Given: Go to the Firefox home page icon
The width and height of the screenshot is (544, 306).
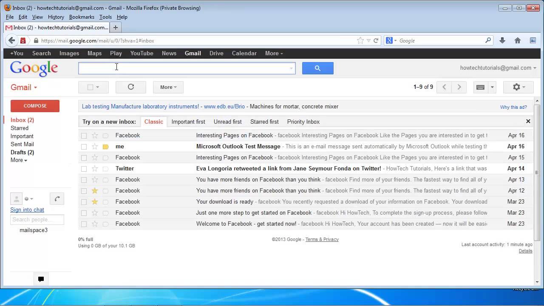Looking at the screenshot, I should (x=518, y=40).
